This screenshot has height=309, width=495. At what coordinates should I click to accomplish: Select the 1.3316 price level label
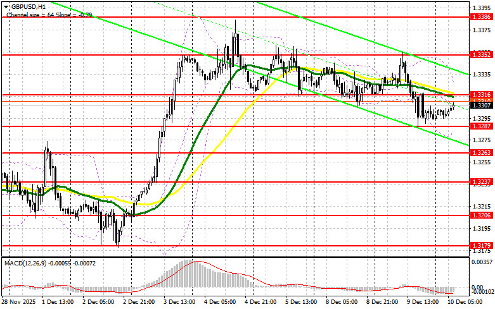tap(481, 94)
